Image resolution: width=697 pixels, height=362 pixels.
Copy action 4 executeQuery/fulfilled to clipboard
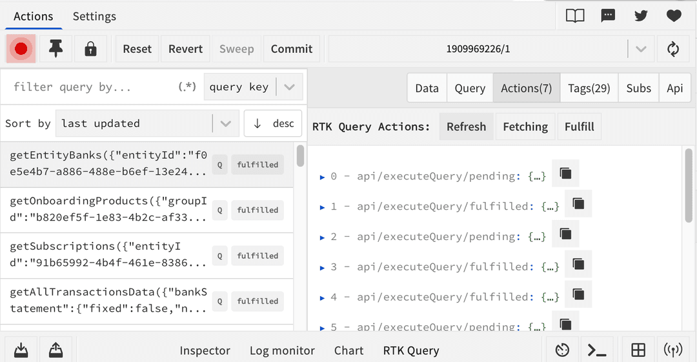click(x=578, y=294)
